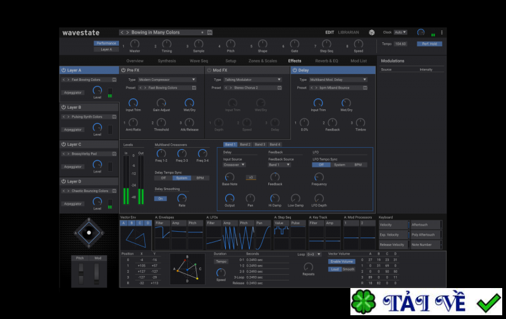Viewport: 506px width, 319px height.
Task: Open the Bowing in Many Colors performance selector
Action: [166, 32]
